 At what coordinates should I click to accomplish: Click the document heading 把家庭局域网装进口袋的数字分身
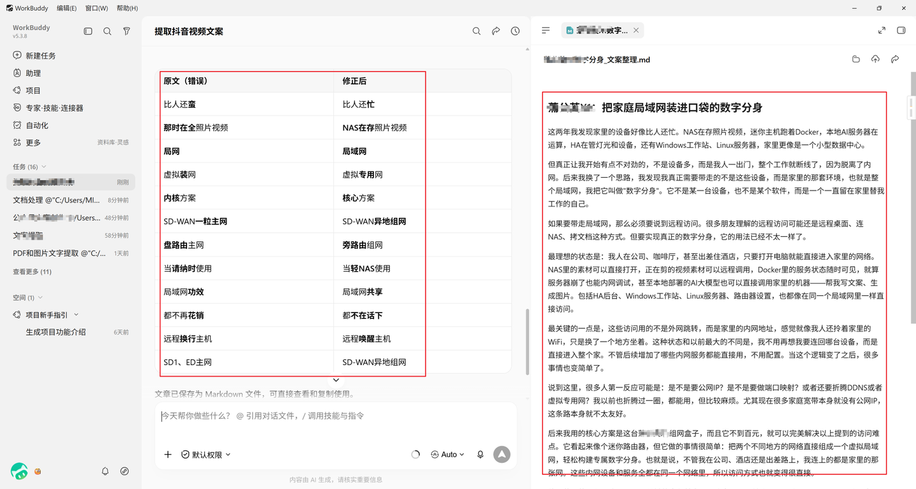(x=682, y=107)
